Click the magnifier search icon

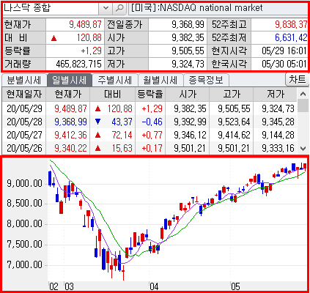(119, 8)
